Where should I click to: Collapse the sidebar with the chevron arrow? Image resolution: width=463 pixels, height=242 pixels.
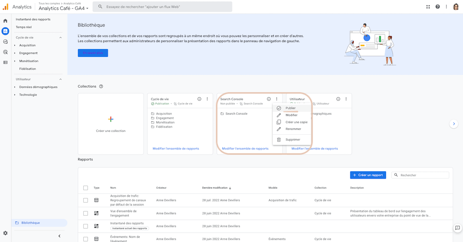59,236
